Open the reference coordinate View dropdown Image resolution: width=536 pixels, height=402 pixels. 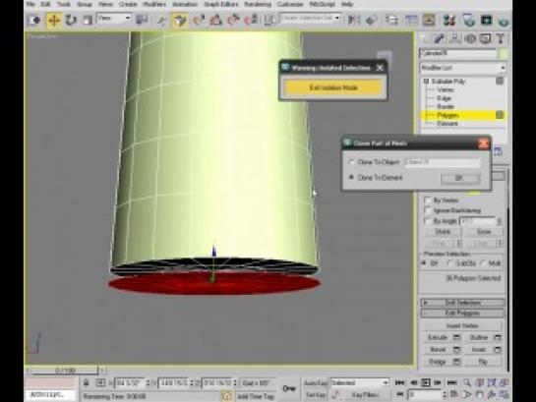point(114,19)
